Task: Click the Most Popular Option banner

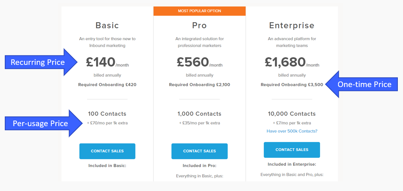Action: [x=199, y=11]
